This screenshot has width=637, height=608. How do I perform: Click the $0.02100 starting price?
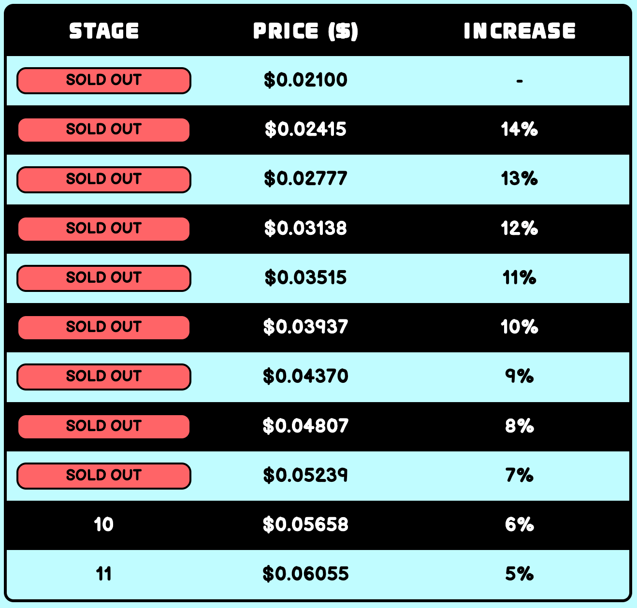(305, 80)
